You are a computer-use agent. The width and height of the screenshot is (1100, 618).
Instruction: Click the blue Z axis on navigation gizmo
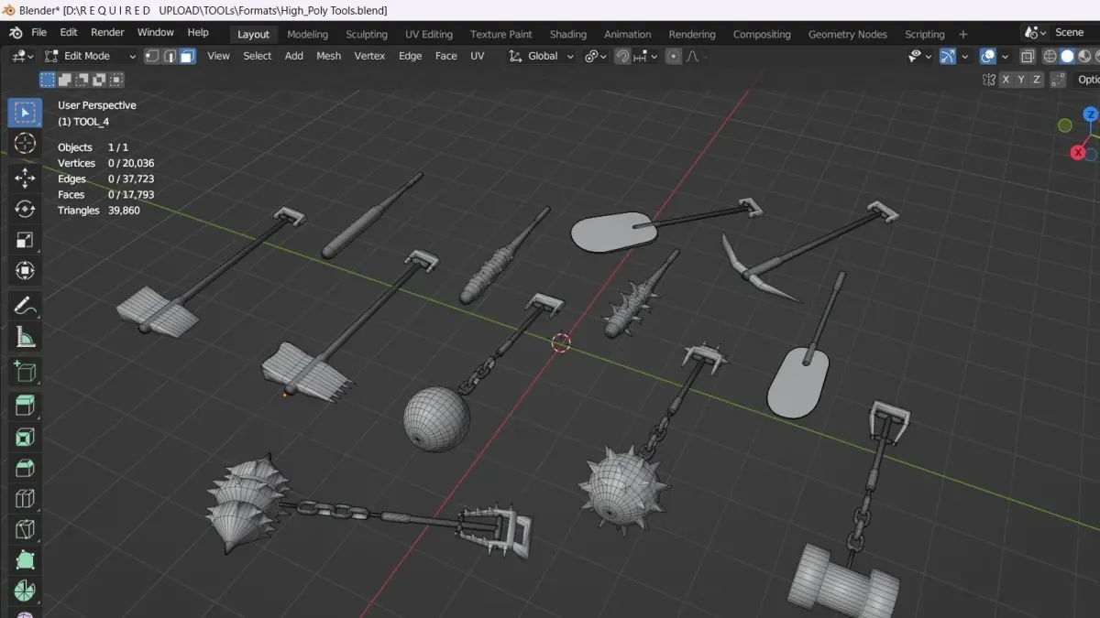[x=1090, y=114]
